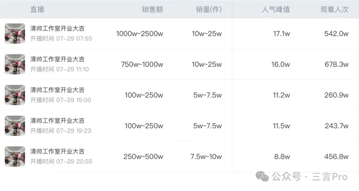Click the 观看人次 column header

tap(334, 10)
